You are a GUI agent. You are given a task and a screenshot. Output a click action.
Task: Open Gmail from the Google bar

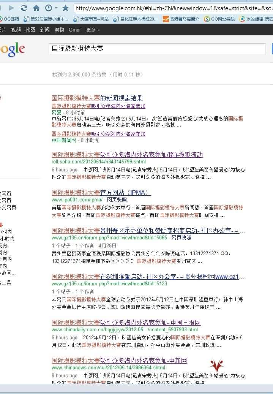click(x=75, y=30)
